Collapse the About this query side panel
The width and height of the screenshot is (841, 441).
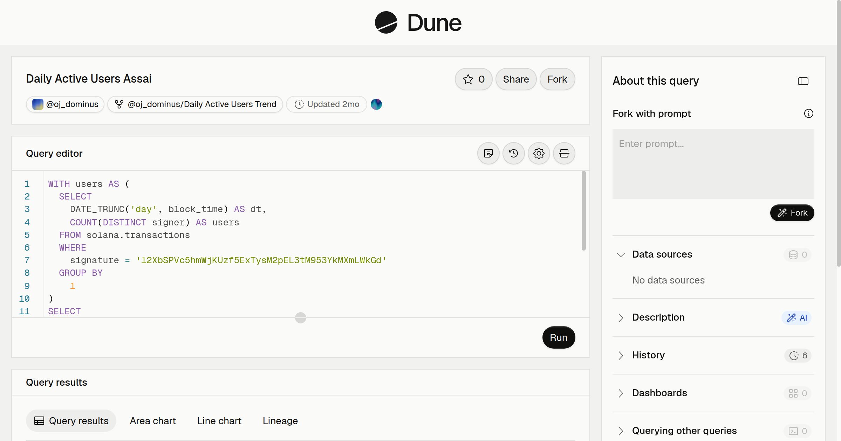tap(803, 81)
